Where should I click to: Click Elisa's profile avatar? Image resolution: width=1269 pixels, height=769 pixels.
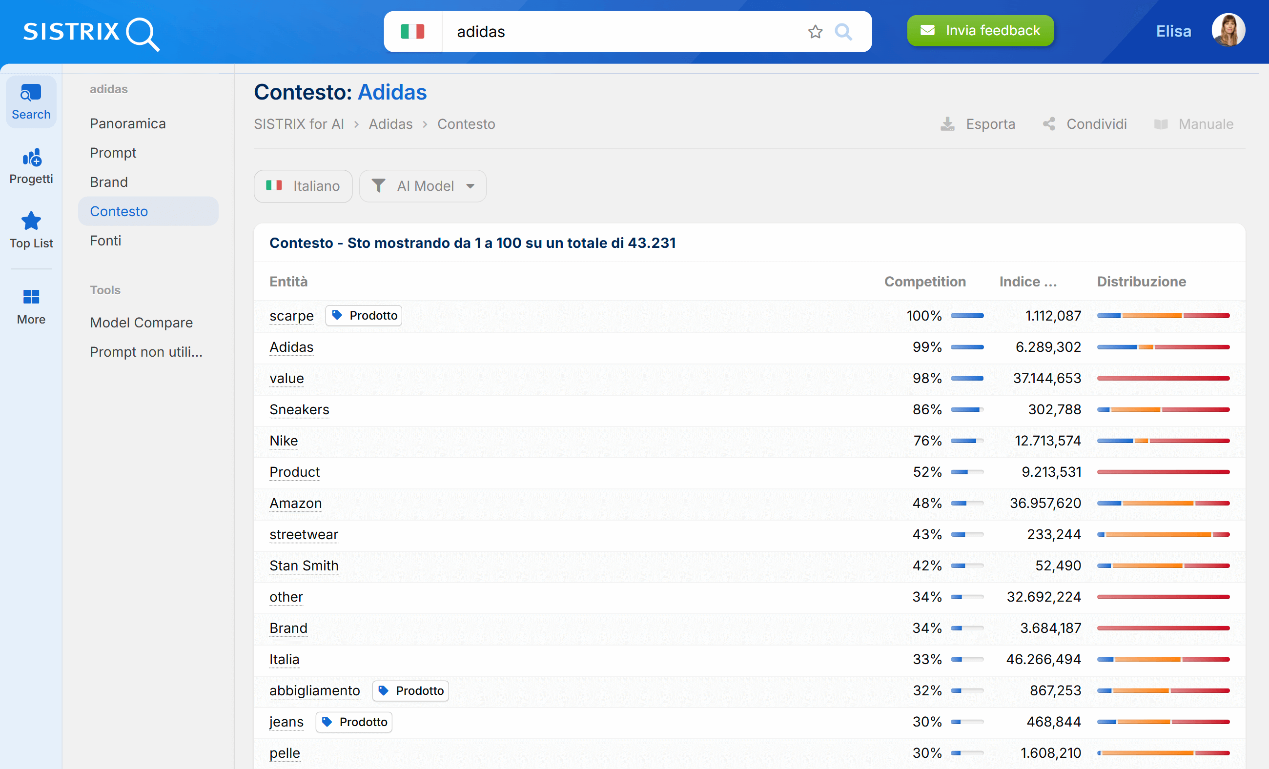(1228, 31)
